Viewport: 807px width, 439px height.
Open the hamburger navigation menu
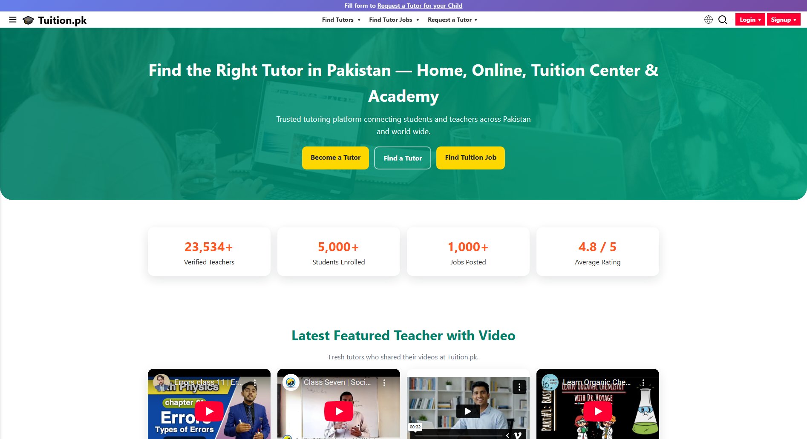13,20
